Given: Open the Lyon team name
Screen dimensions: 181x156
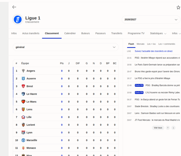Looking at the screenshot, I should coord(29,133).
